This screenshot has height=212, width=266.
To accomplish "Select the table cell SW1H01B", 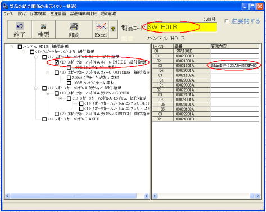I will coord(192,51).
